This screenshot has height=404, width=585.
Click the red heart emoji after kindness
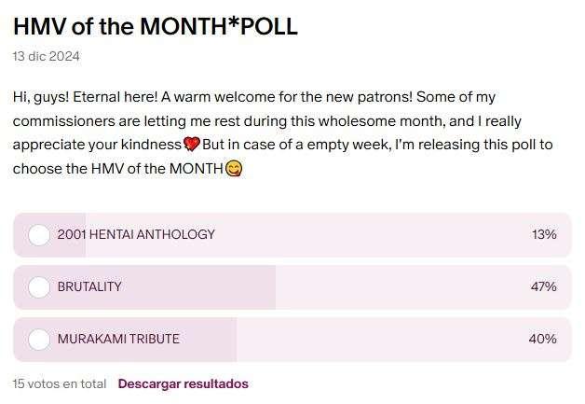click(192, 145)
